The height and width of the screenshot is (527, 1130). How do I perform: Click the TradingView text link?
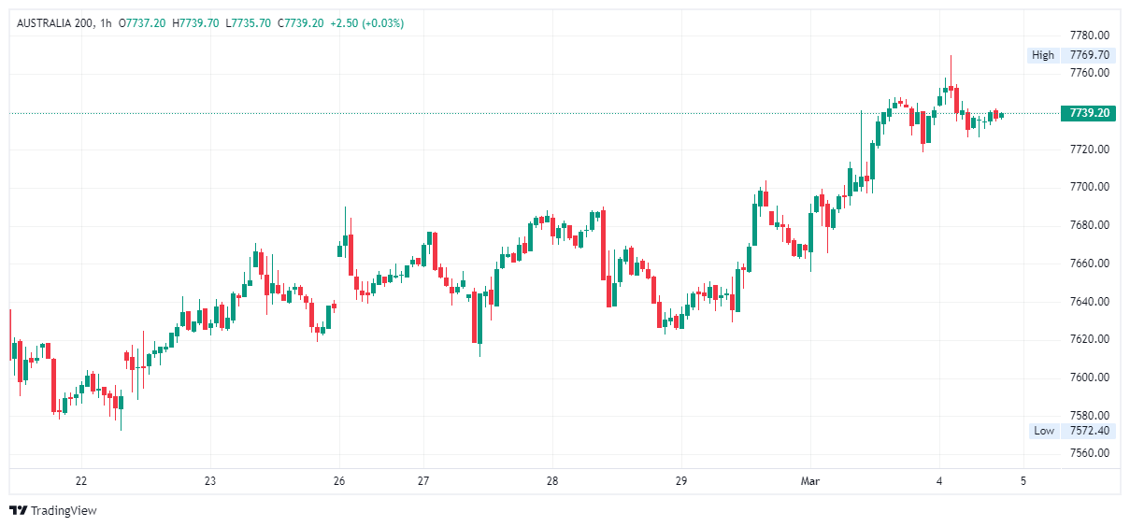click(64, 510)
